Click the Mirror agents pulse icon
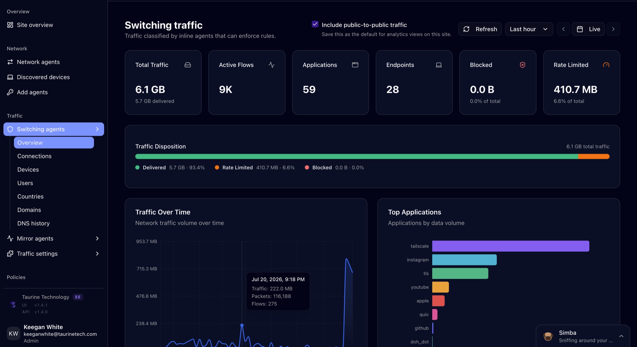 click(x=10, y=239)
